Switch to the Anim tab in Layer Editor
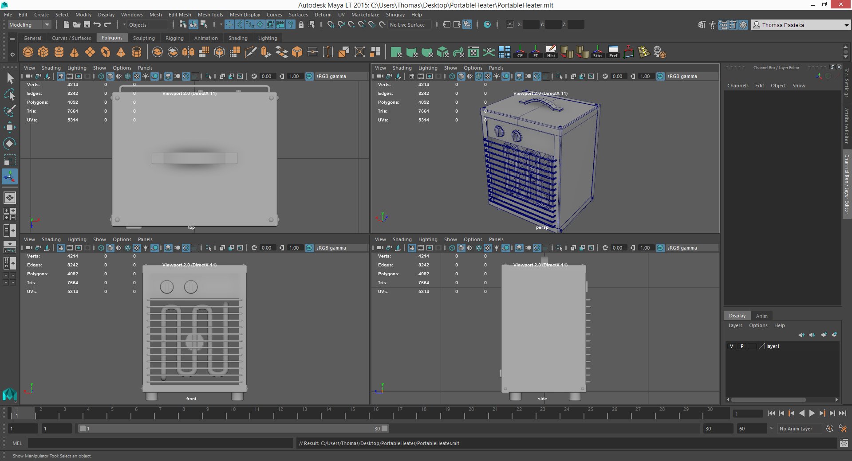 click(x=761, y=316)
